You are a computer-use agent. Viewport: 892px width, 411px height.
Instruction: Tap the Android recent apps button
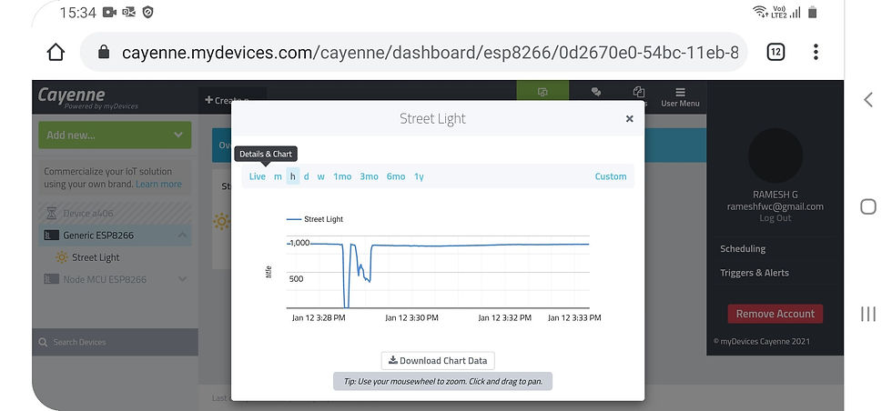868,314
